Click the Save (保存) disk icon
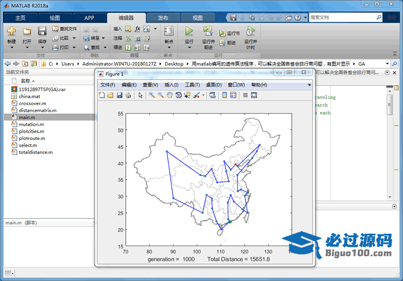The image size is (403, 281). [x=42, y=31]
